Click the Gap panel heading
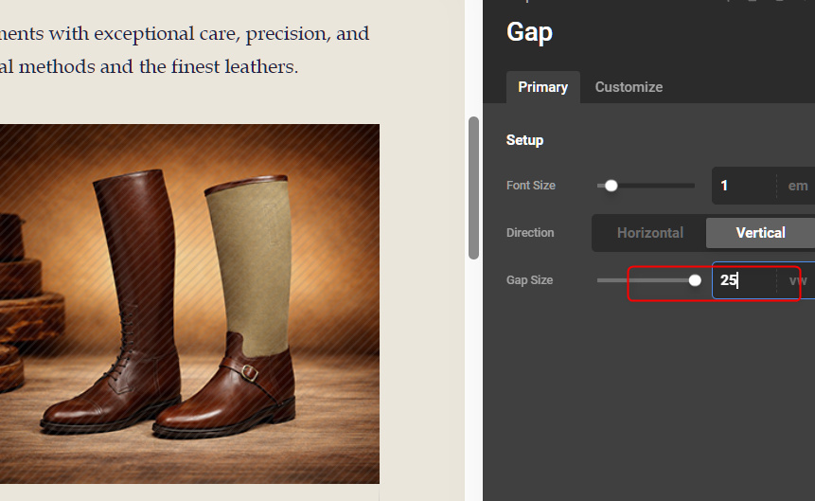The height and width of the screenshot is (501, 815). coord(530,32)
